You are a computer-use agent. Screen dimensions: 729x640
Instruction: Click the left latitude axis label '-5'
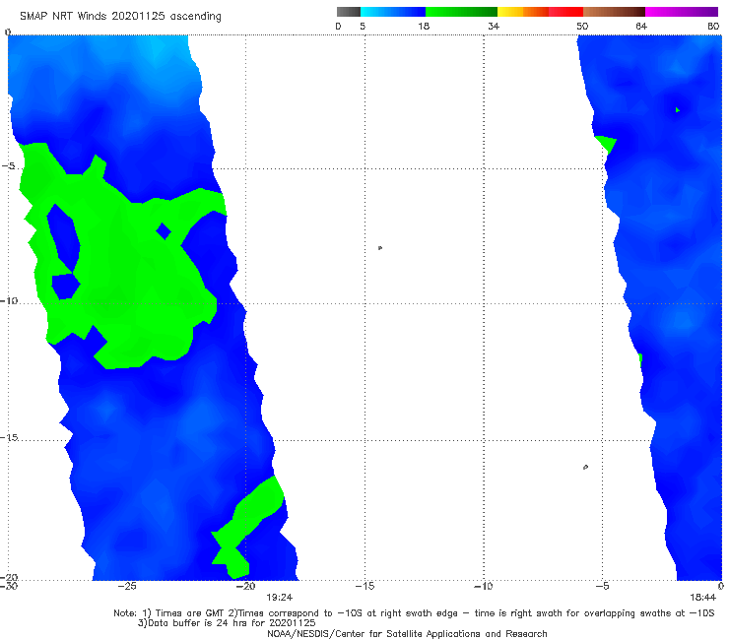(8, 166)
